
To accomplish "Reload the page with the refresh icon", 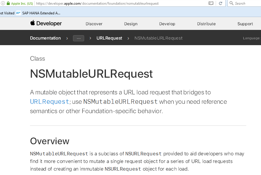I will 220,4.
